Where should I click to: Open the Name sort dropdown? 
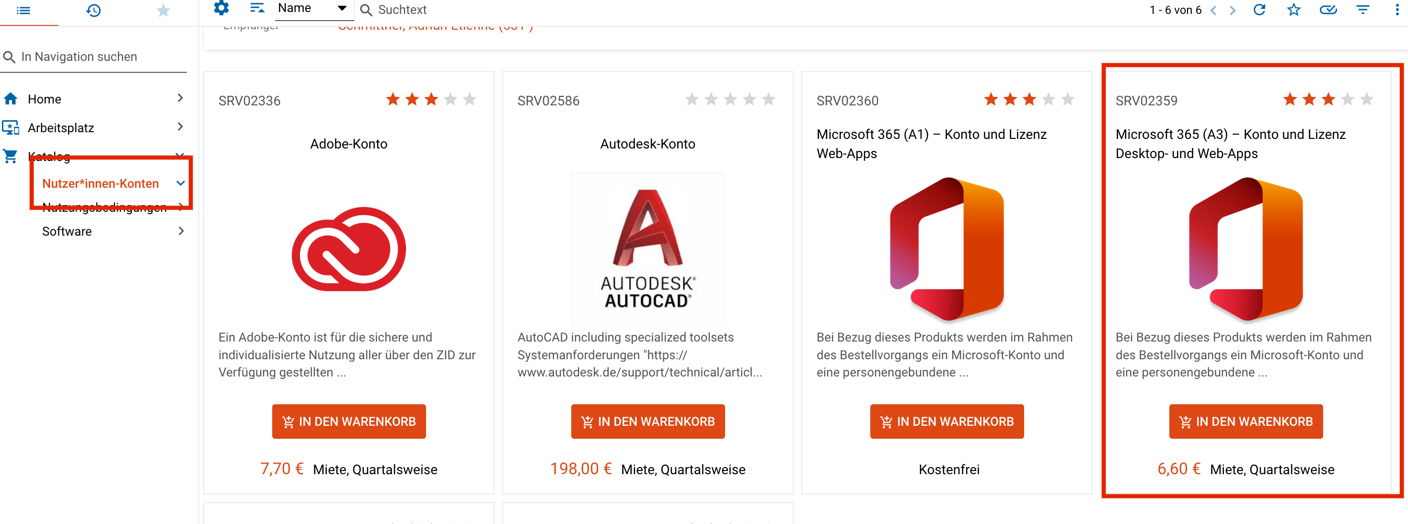(313, 9)
